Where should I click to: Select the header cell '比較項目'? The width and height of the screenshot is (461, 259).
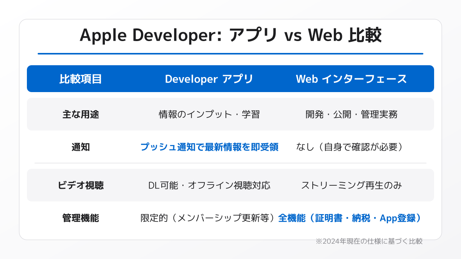click(81, 79)
